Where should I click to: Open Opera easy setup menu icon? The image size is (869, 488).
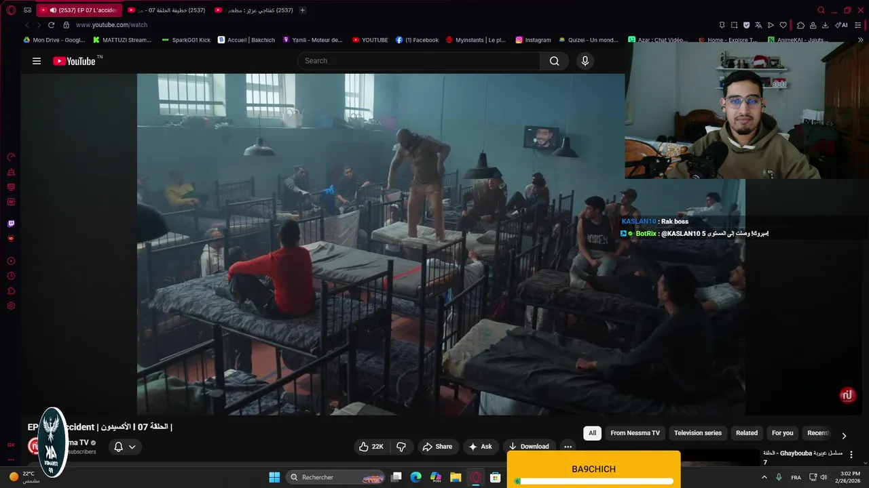(857, 25)
